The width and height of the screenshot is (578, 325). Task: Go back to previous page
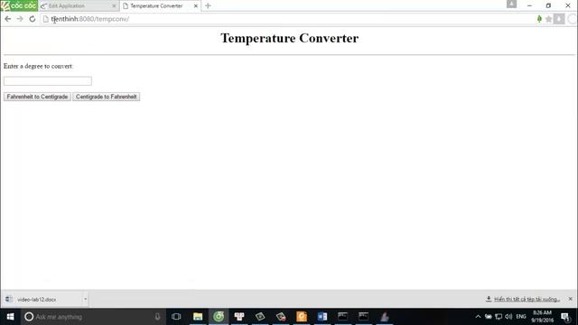pyautogui.click(x=8, y=19)
